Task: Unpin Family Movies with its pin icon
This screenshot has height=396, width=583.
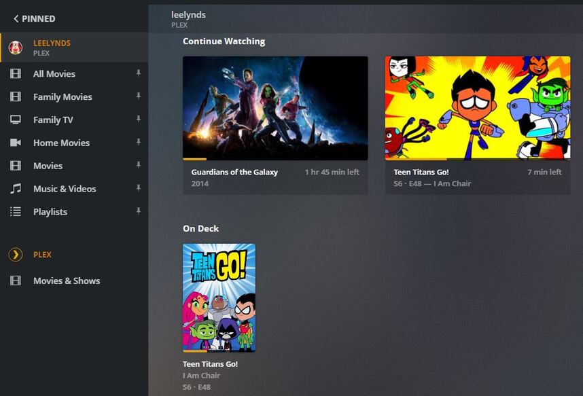Action: (x=139, y=96)
